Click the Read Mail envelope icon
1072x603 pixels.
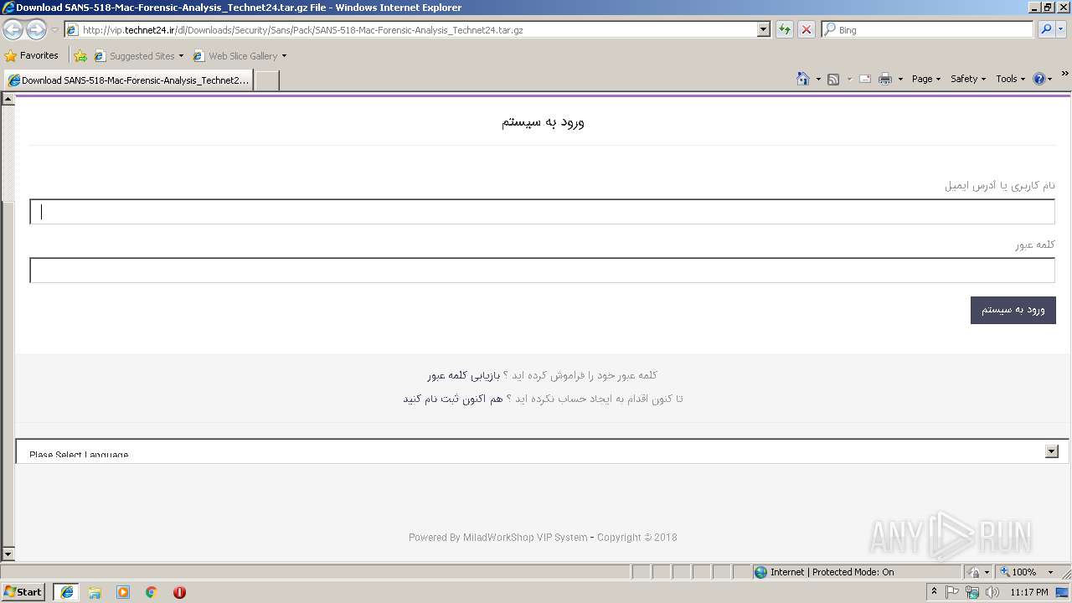pos(865,80)
